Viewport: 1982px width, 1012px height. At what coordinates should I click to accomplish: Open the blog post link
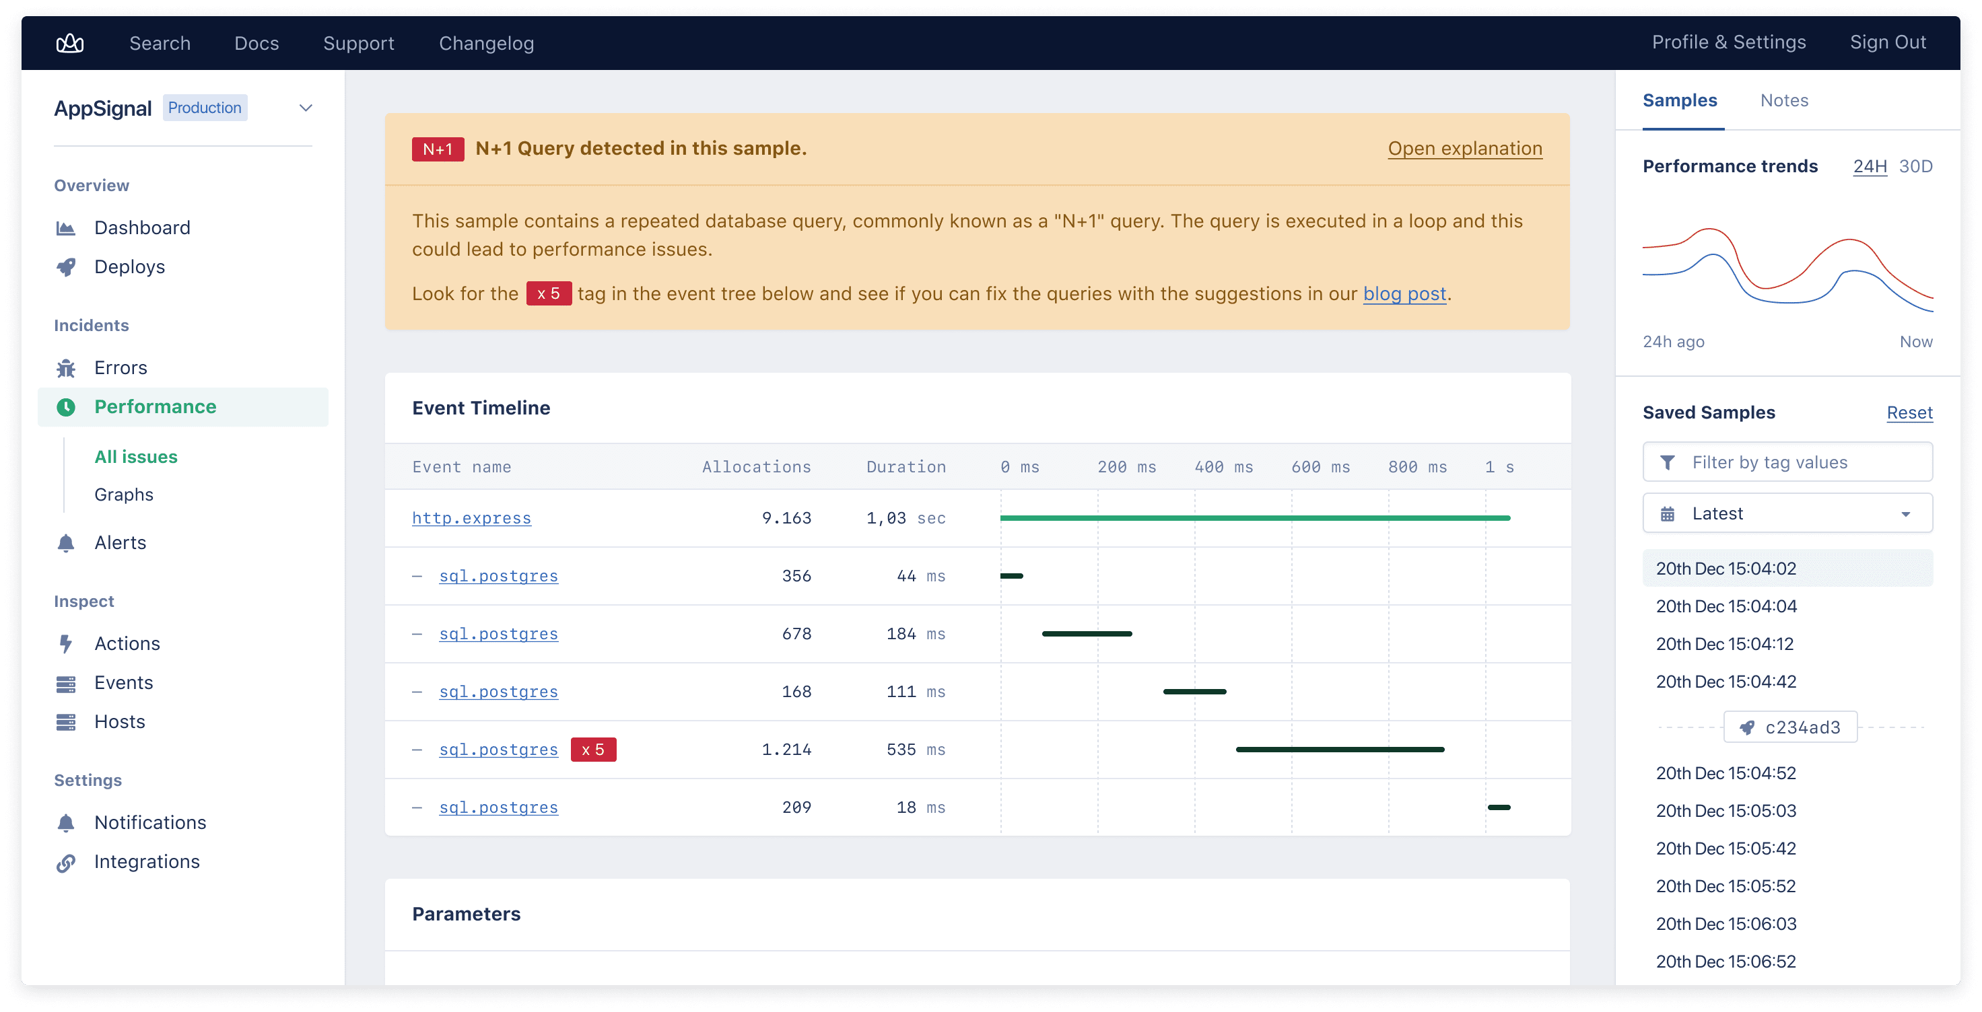[x=1404, y=294]
